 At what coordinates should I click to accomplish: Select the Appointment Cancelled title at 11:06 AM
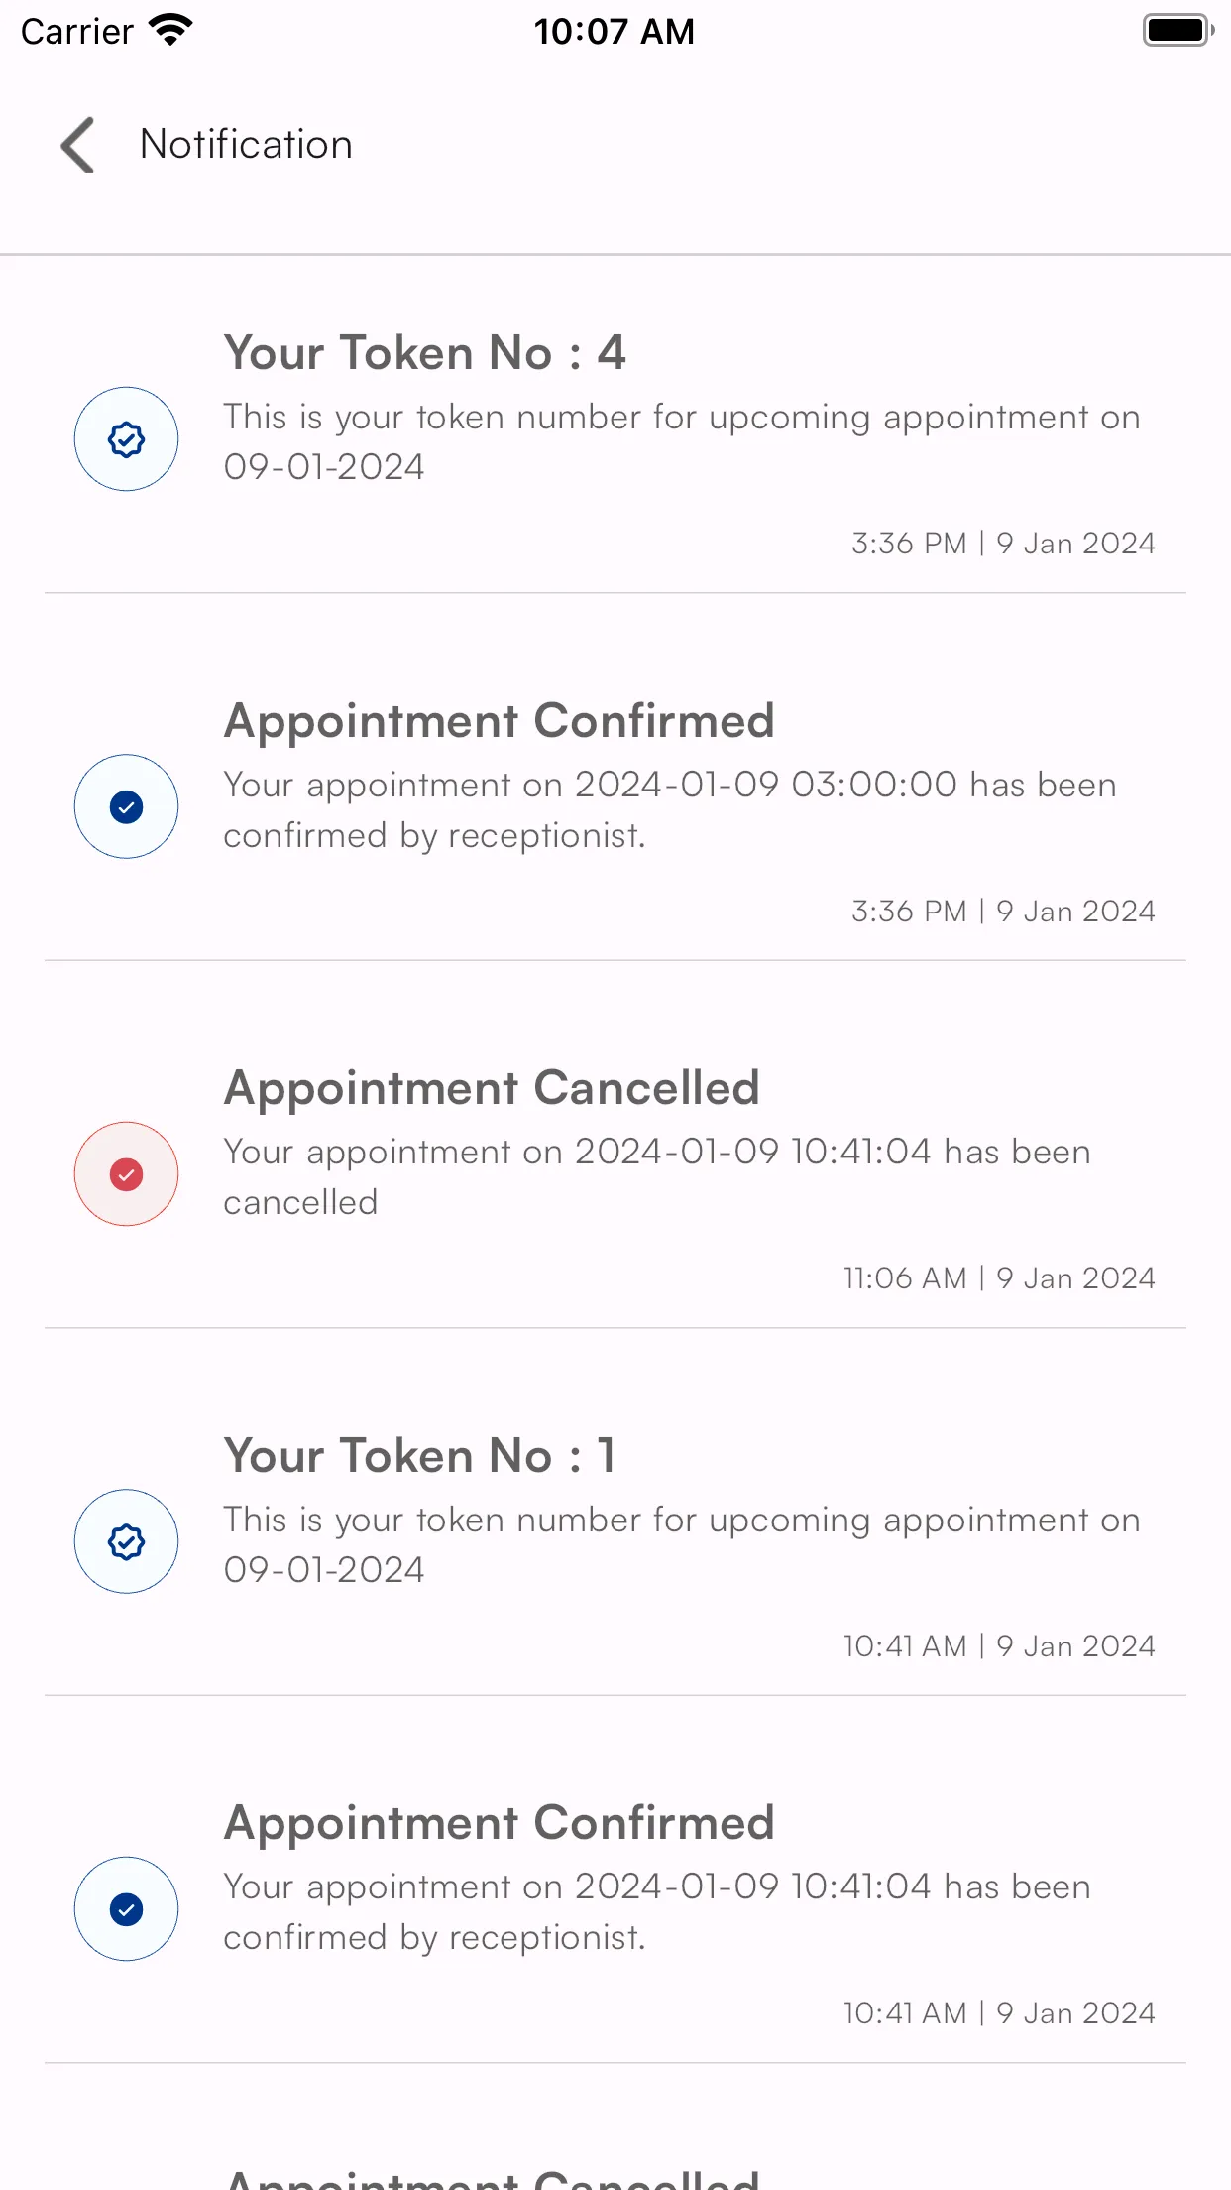click(x=492, y=1088)
